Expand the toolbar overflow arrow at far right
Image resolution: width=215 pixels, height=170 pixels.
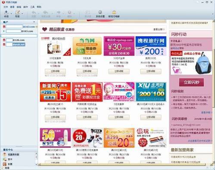point(213,14)
